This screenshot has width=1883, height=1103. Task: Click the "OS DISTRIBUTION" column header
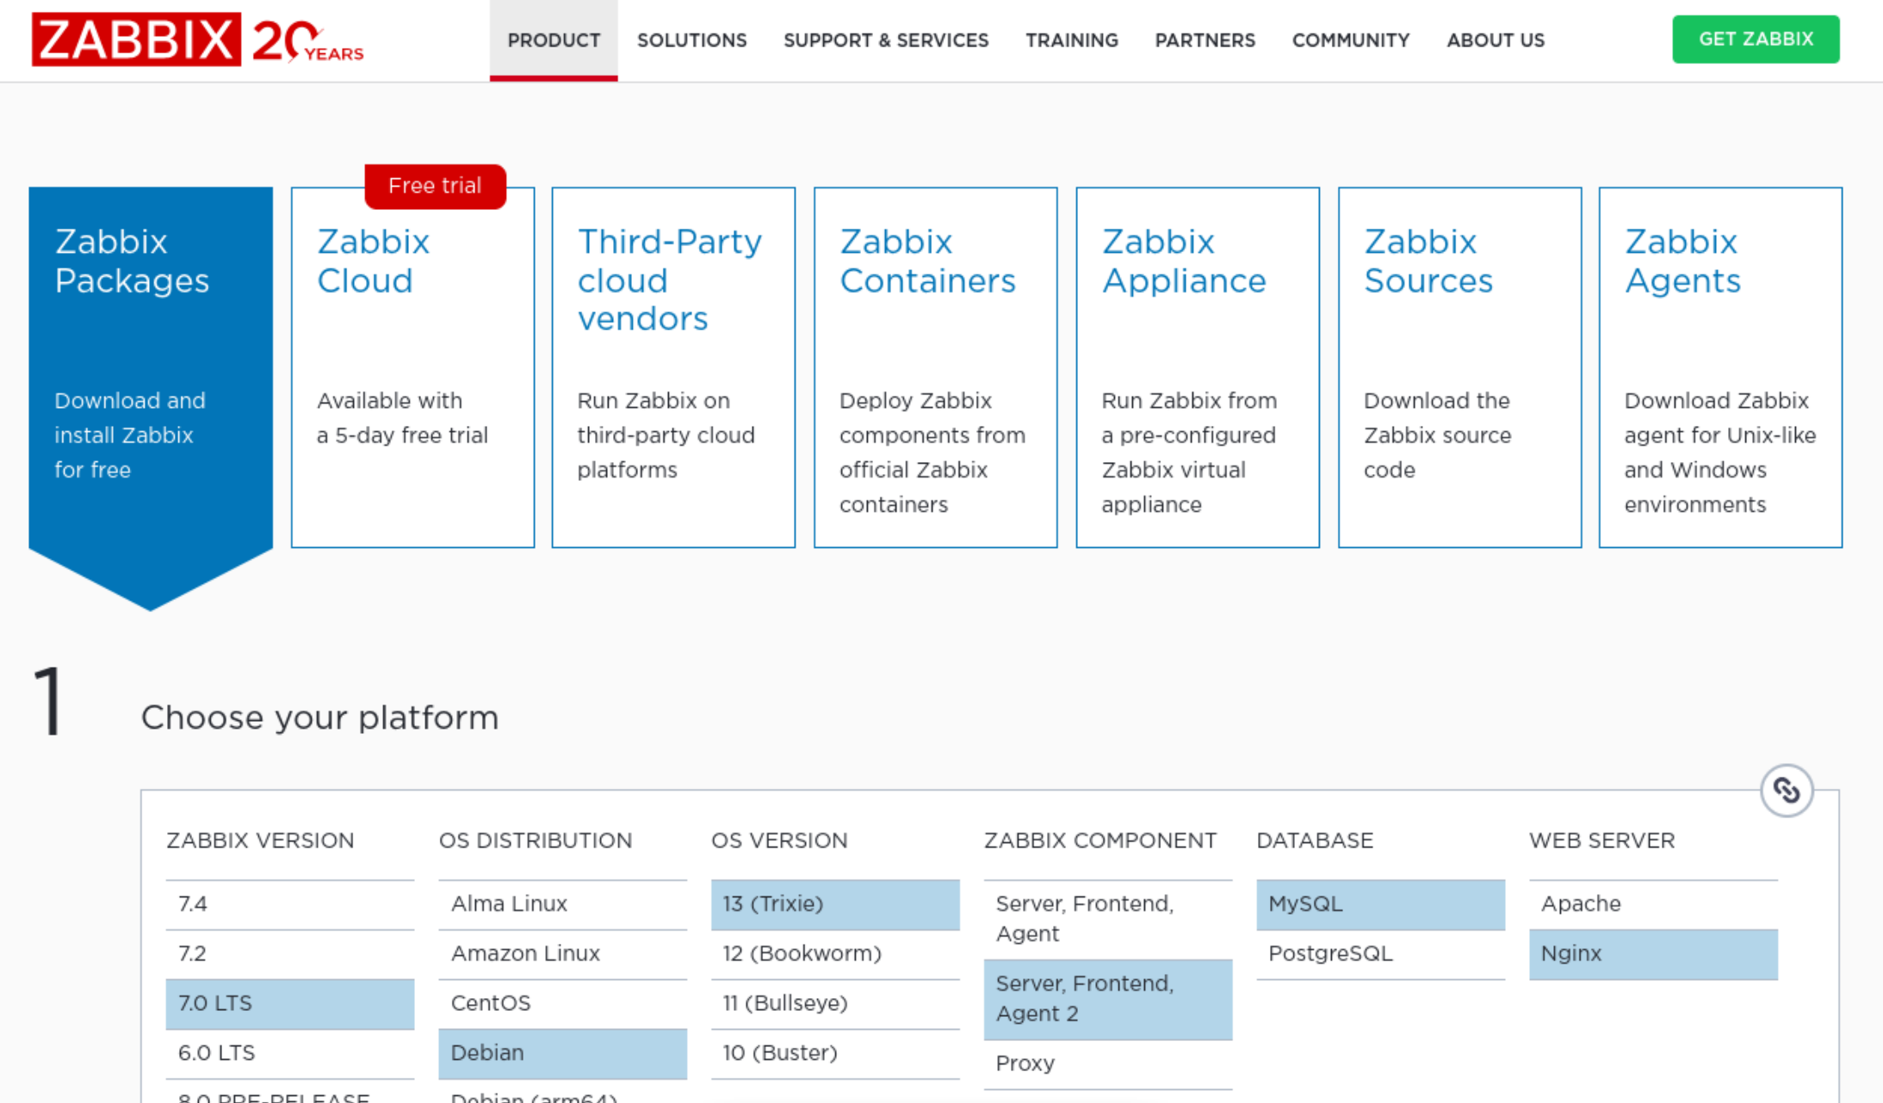tap(536, 841)
